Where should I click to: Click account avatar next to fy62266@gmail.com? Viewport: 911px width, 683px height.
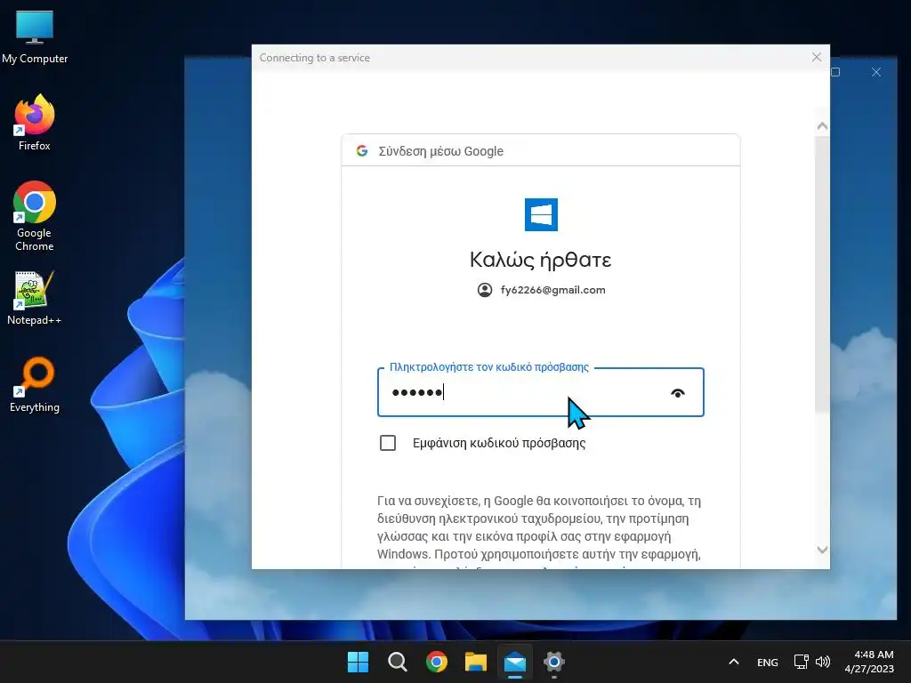485,290
